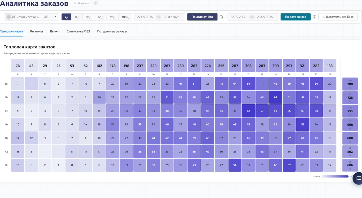The width and height of the screenshot is (362, 198).
Task: Apply filter По дате заказа
Action: pyautogui.click(x=296, y=17)
